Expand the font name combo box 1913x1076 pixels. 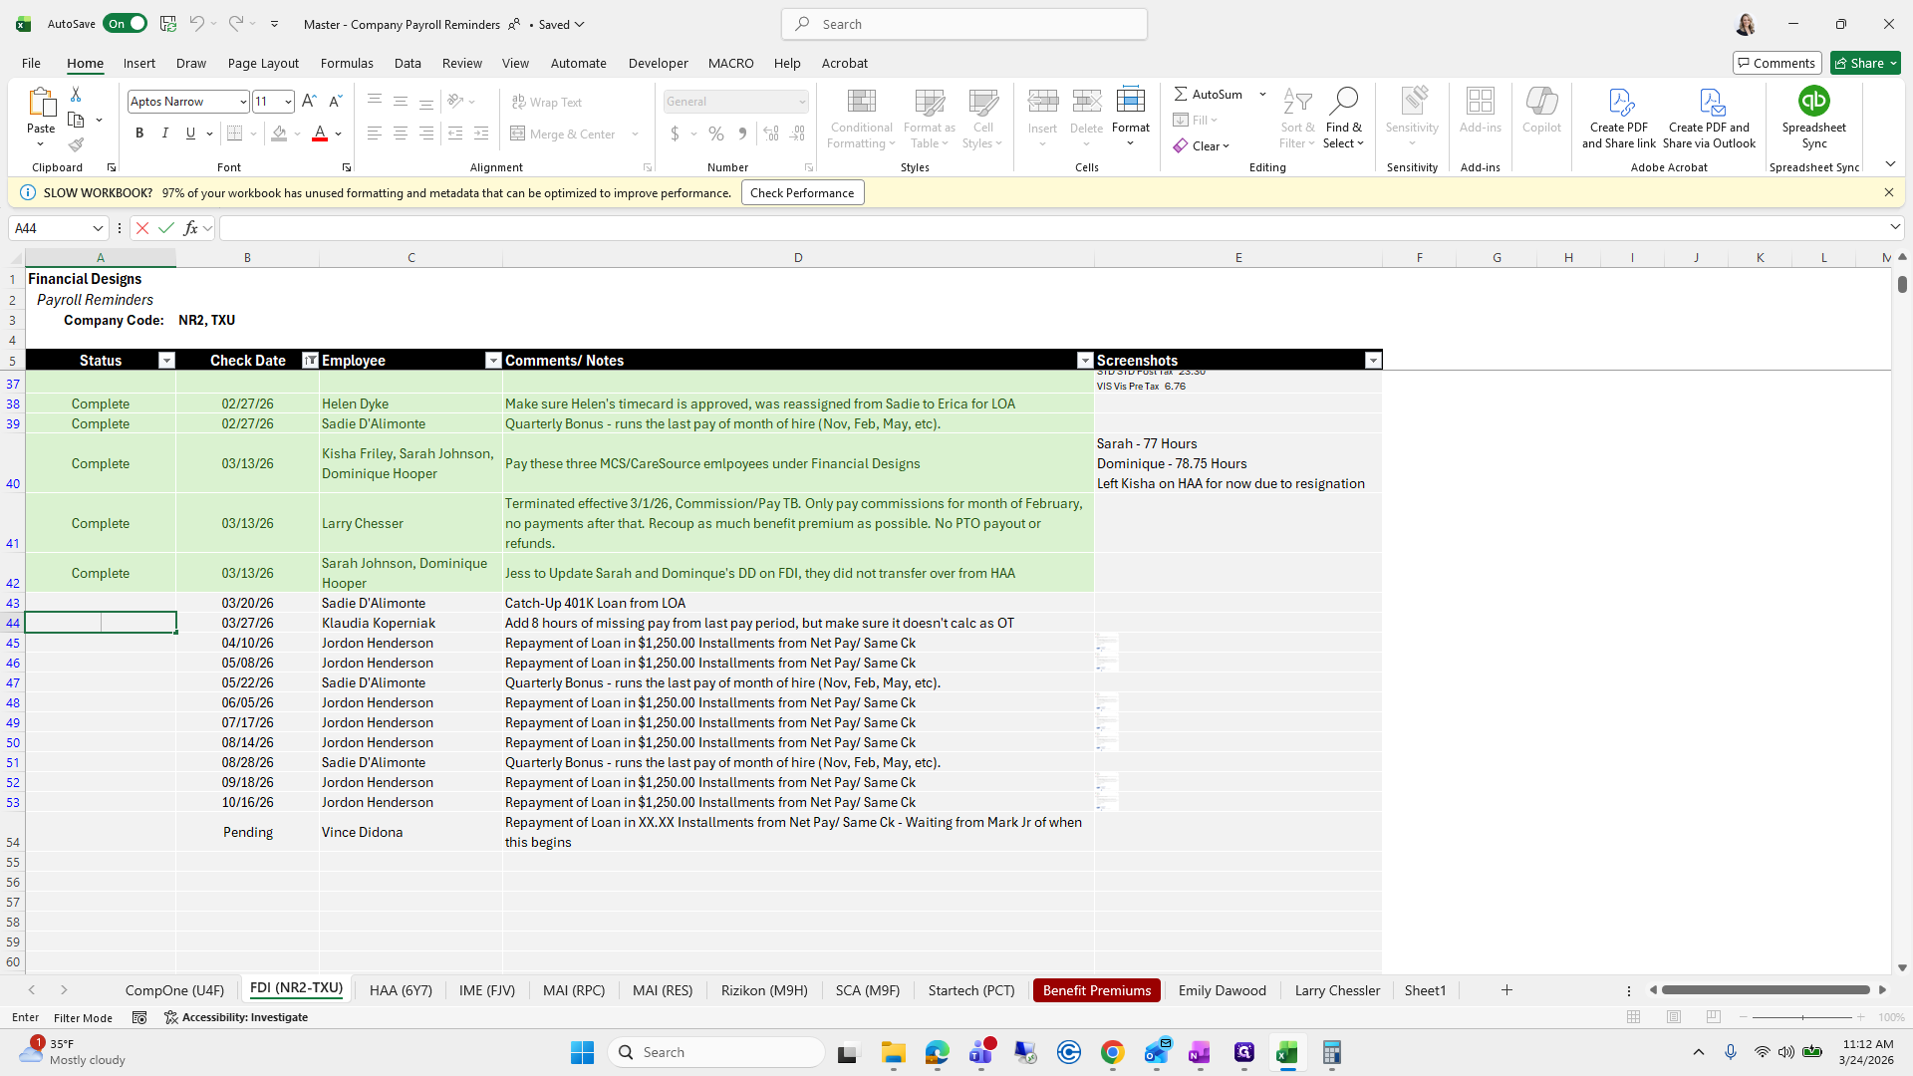[x=242, y=102]
